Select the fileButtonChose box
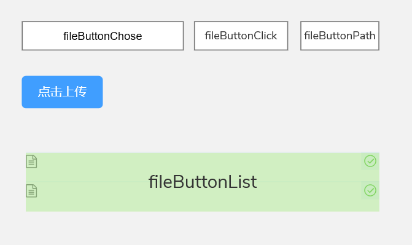This screenshot has height=245, width=412. [x=103, y=36]
